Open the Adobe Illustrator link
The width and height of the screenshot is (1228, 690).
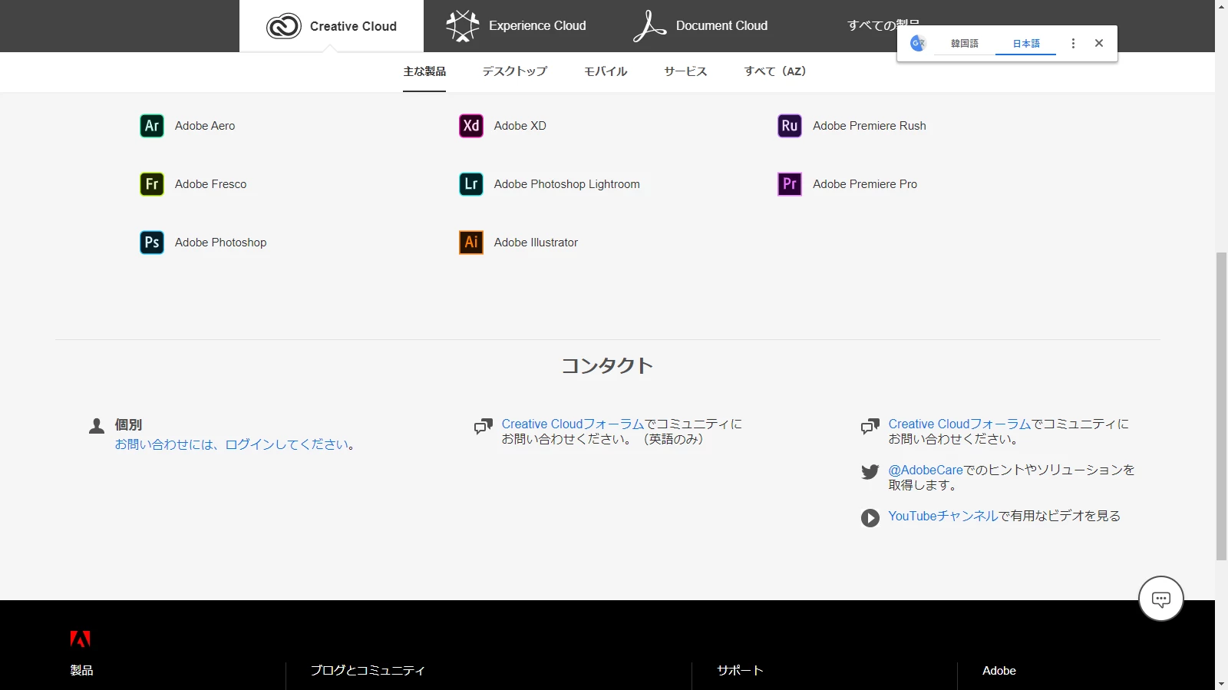point(536,243)
